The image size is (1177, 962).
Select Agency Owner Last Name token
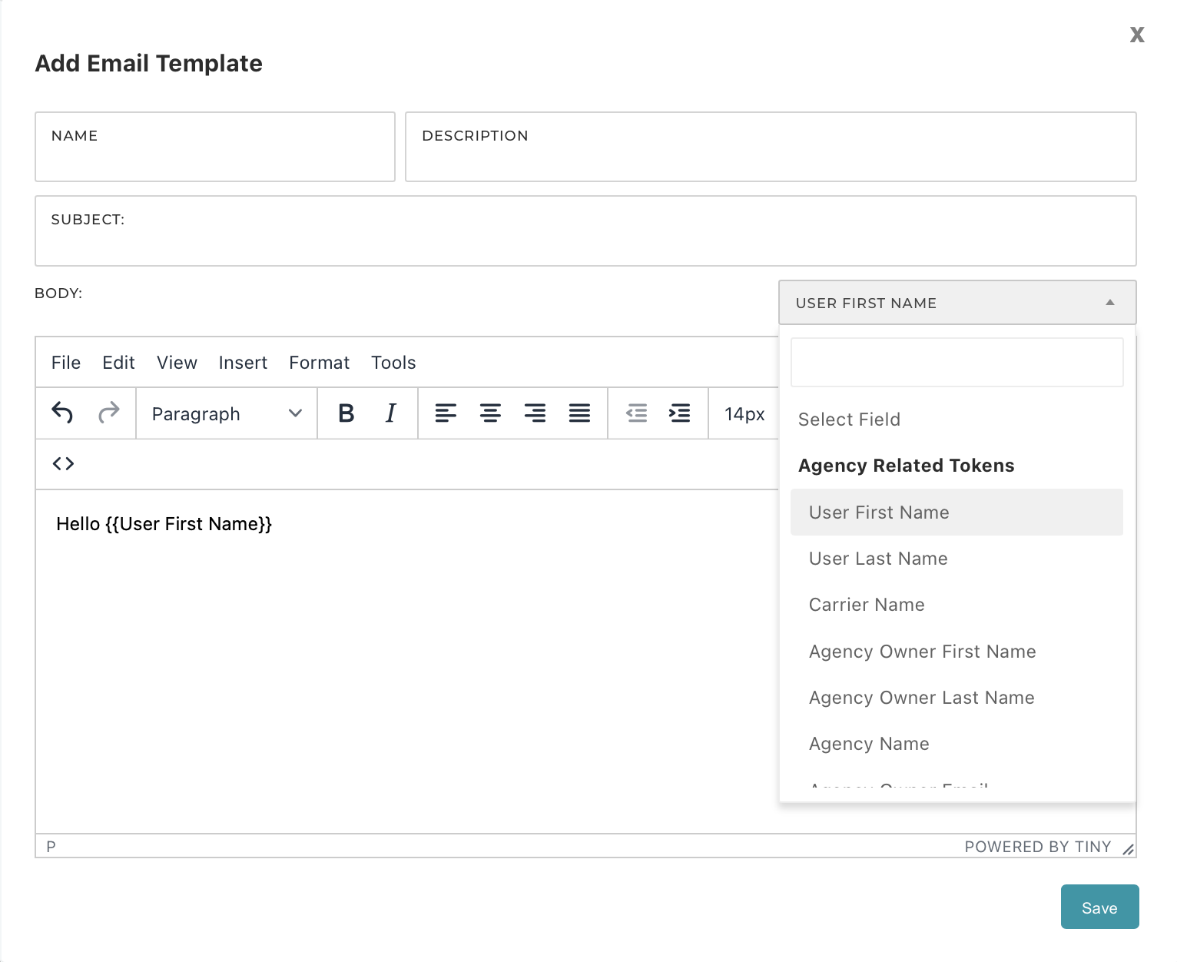tap(957, 698)
